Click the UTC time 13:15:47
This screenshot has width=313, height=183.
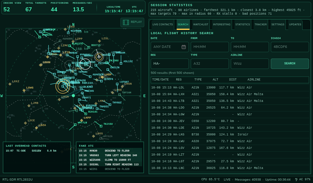coord(134,11)
